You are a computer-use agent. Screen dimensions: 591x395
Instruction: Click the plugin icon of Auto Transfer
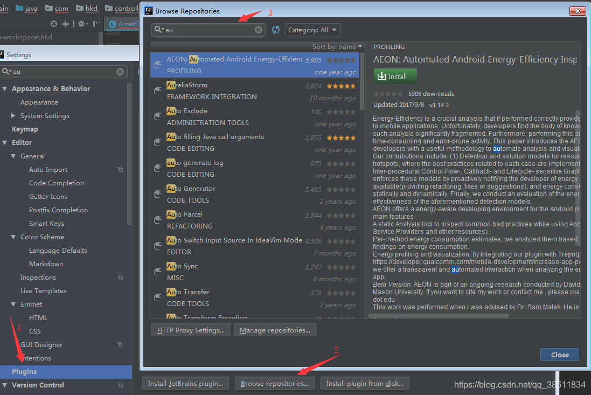tap(158, 297)
